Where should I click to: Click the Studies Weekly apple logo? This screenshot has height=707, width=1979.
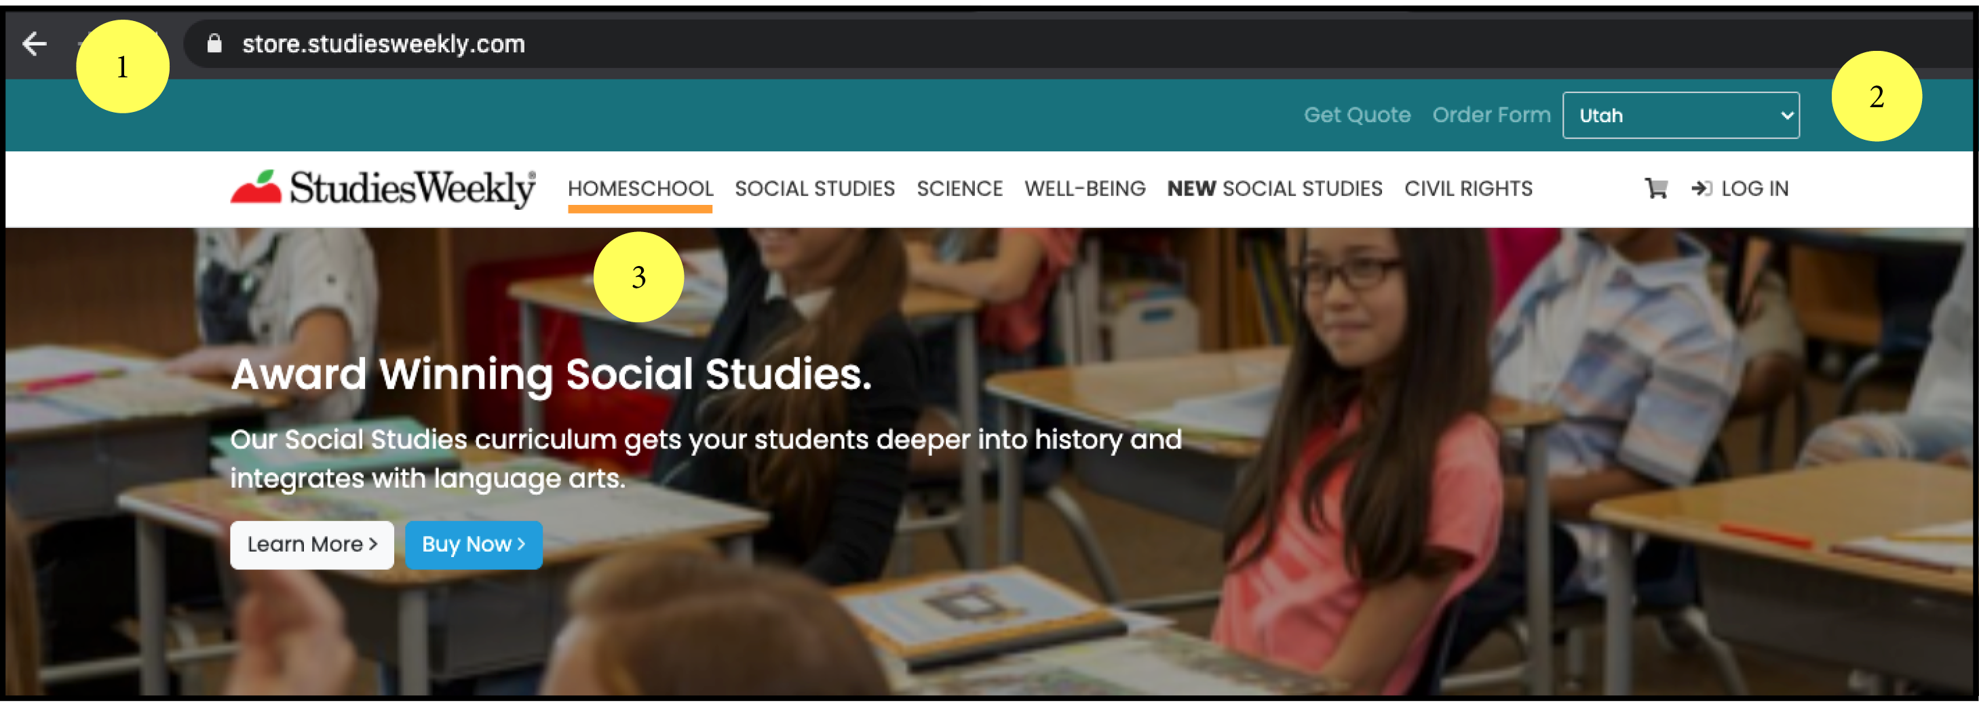(x=383, y=188)
